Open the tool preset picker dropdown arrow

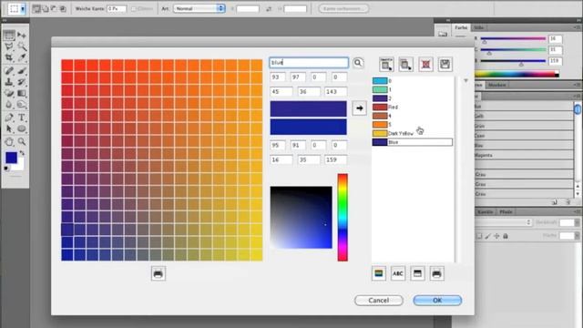tap(23, 8)
